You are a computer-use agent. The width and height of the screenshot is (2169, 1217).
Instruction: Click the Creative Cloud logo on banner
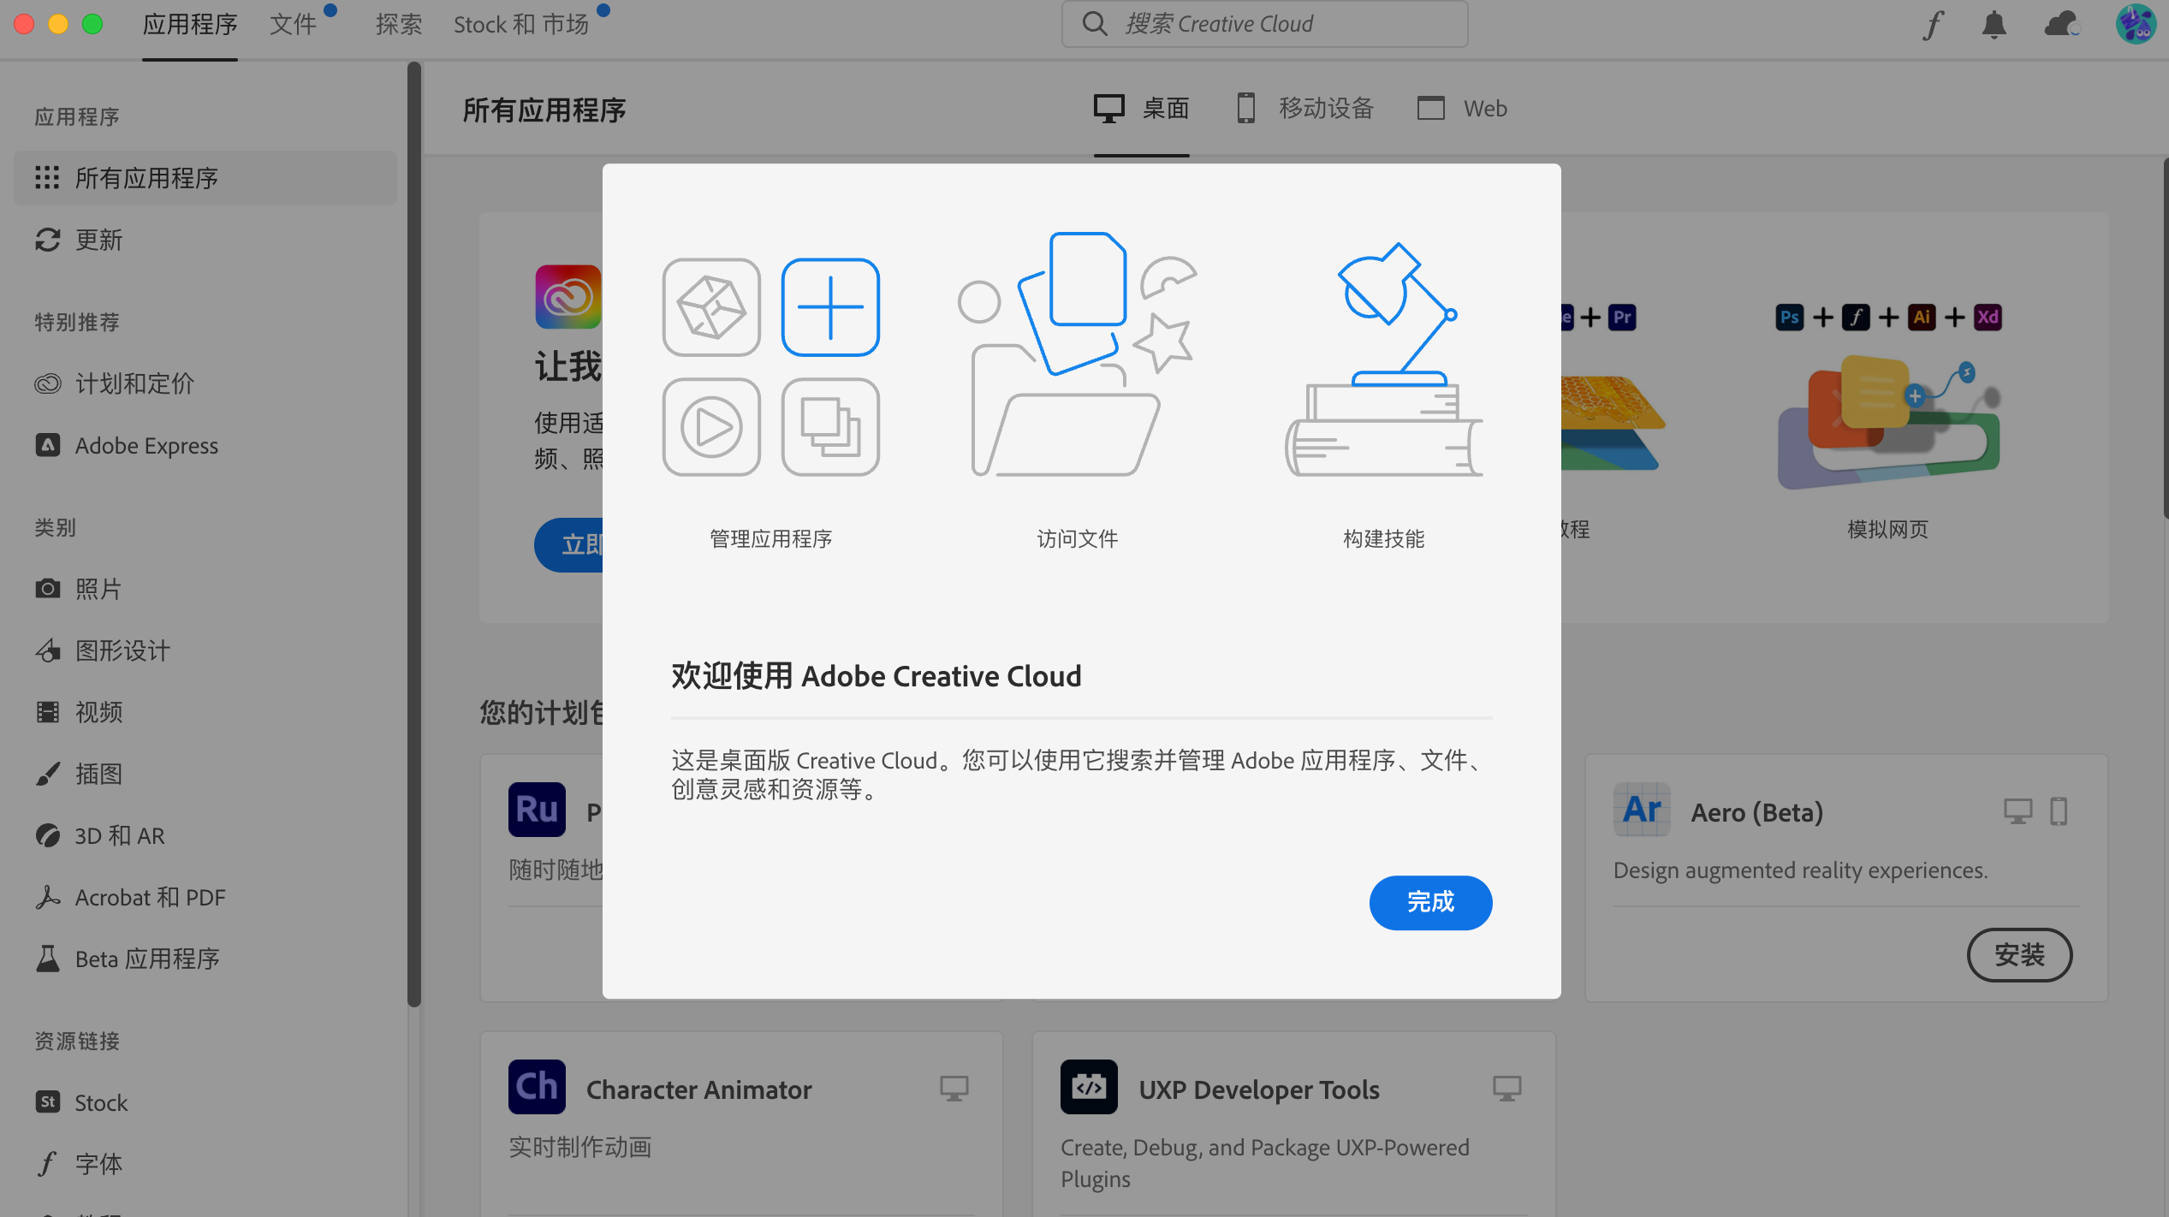click(568, 297)
